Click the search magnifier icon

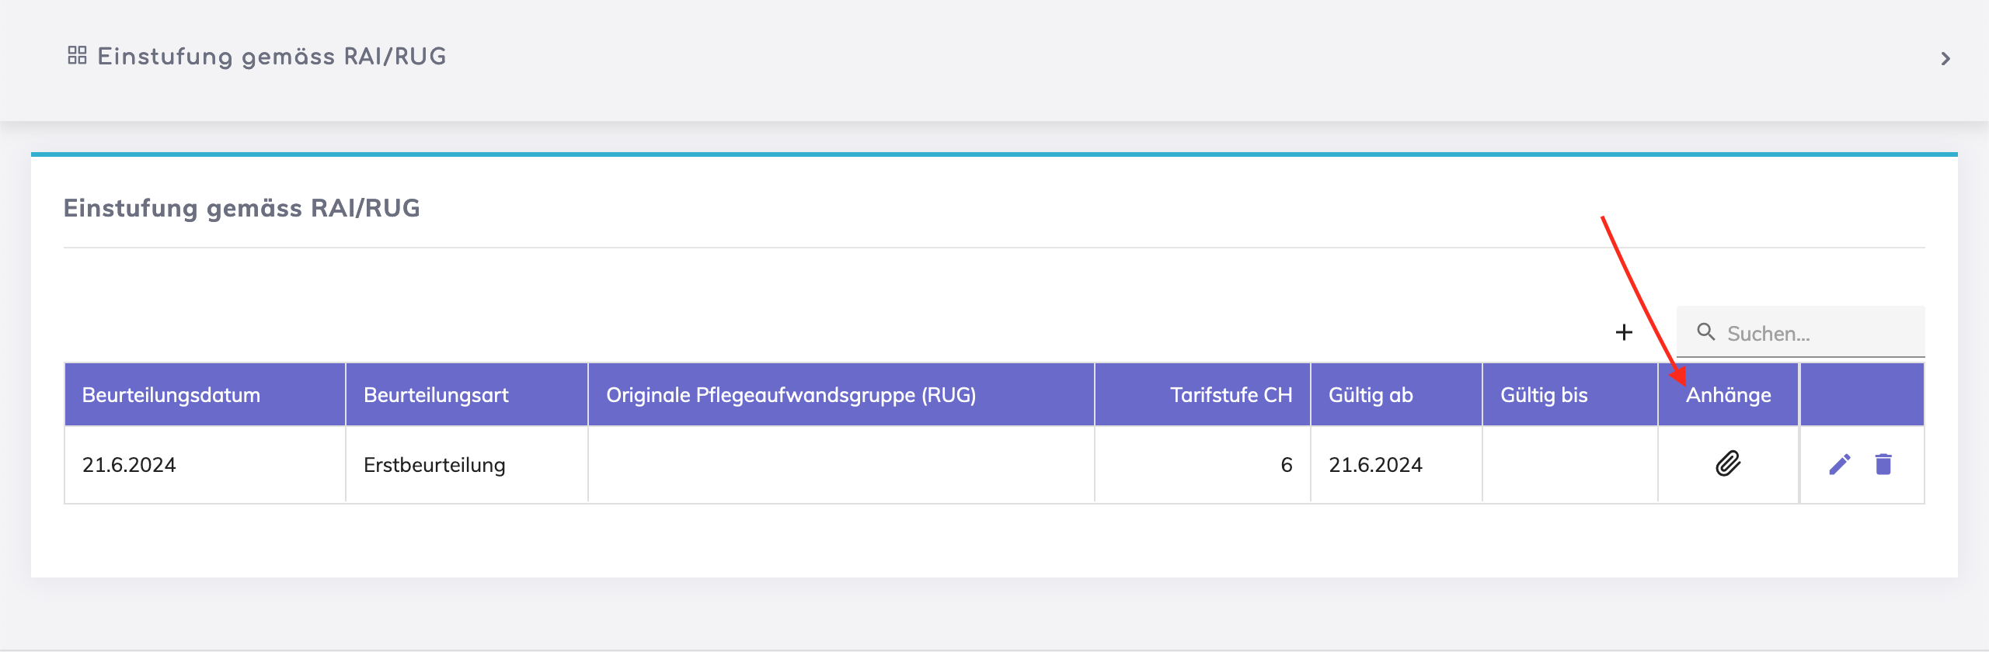click(1706, 332)
